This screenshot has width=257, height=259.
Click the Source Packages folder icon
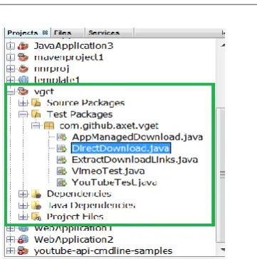coord(36,103)
